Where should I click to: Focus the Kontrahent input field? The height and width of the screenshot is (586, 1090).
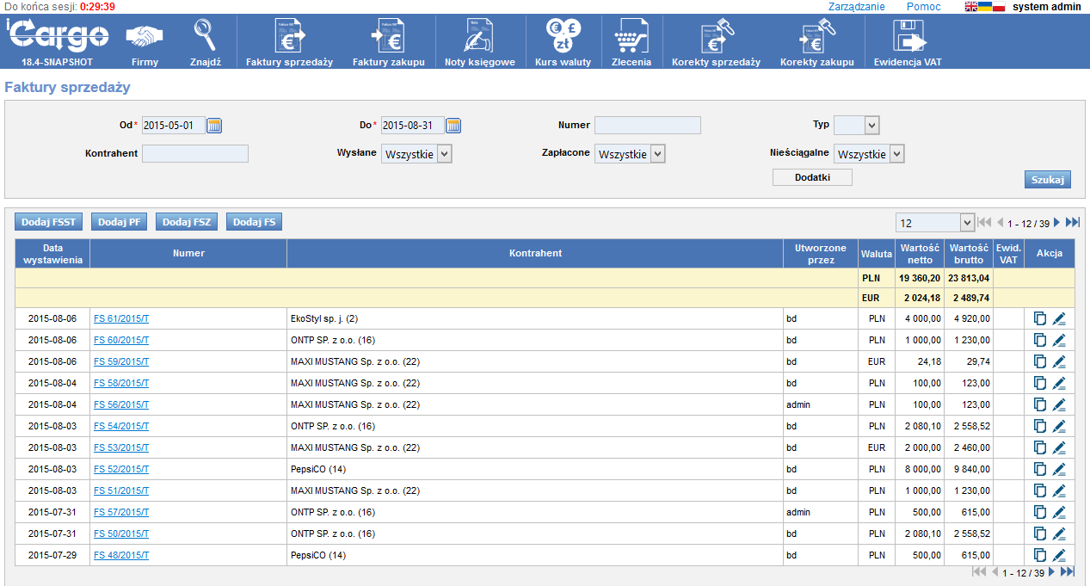tap(195, 154)
